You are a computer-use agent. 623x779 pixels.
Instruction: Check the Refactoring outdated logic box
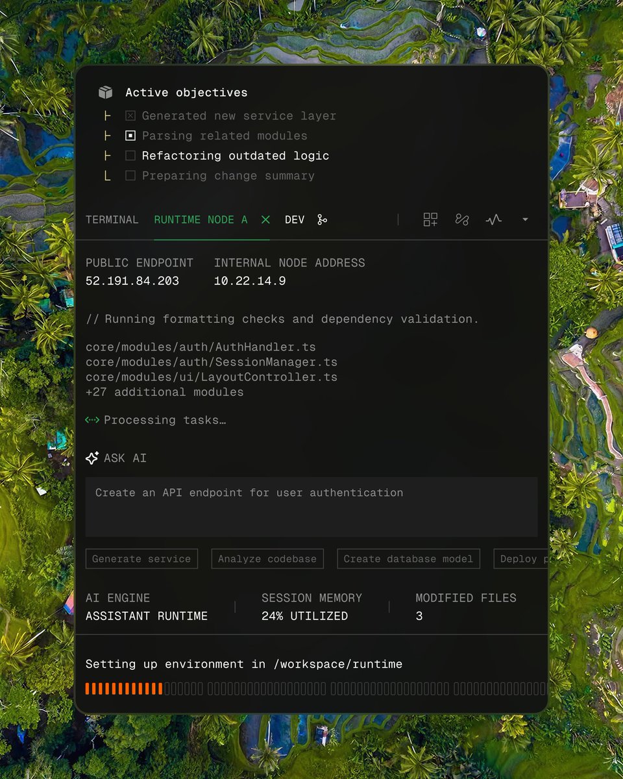pos(130,156)
